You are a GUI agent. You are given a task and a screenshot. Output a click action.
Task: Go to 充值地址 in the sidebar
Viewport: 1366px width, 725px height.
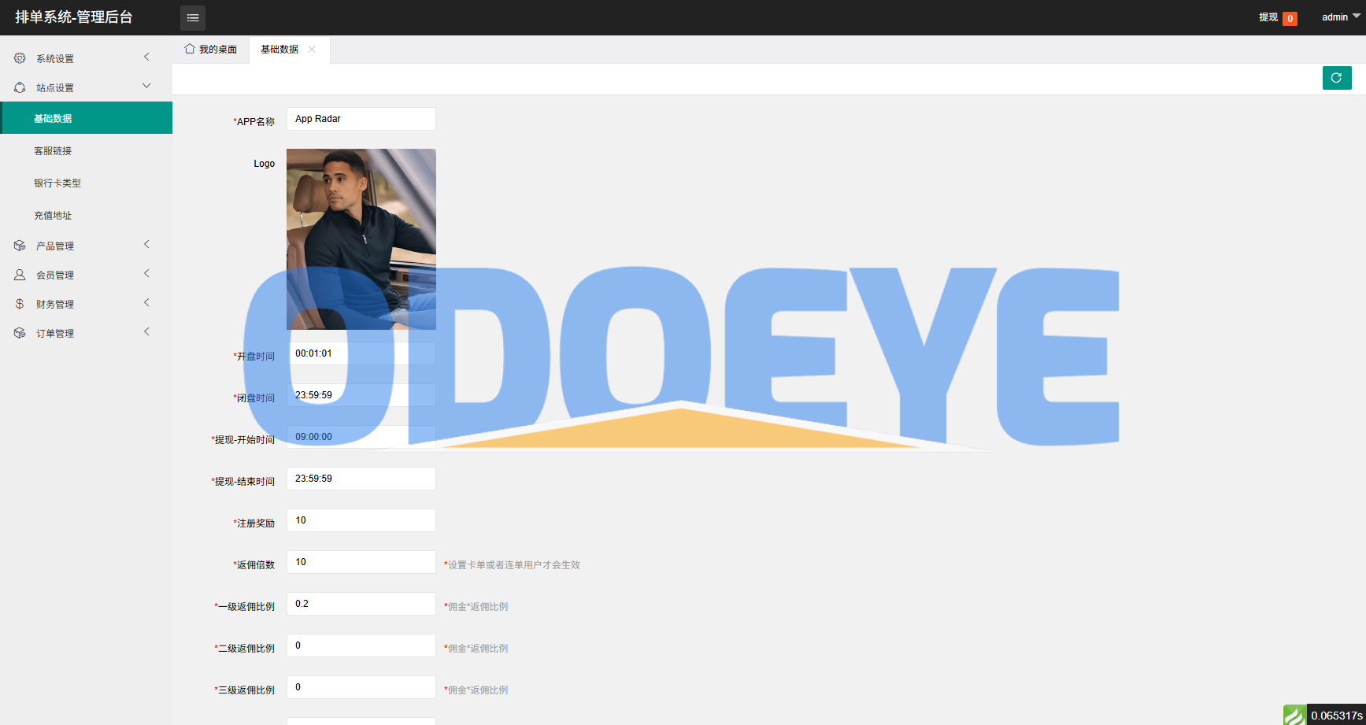pyautogui.click(x=53, y=215)
